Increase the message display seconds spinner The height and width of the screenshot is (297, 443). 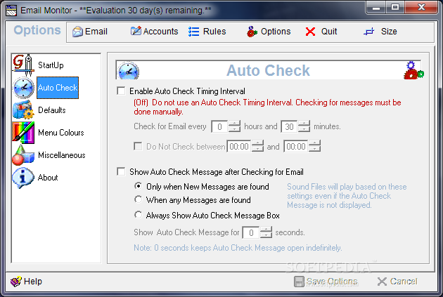266,229
